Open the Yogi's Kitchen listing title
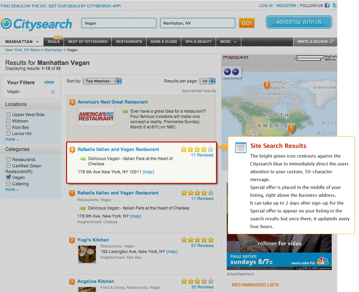This screenshot has height=292, width=359. [x=93, y=240]
